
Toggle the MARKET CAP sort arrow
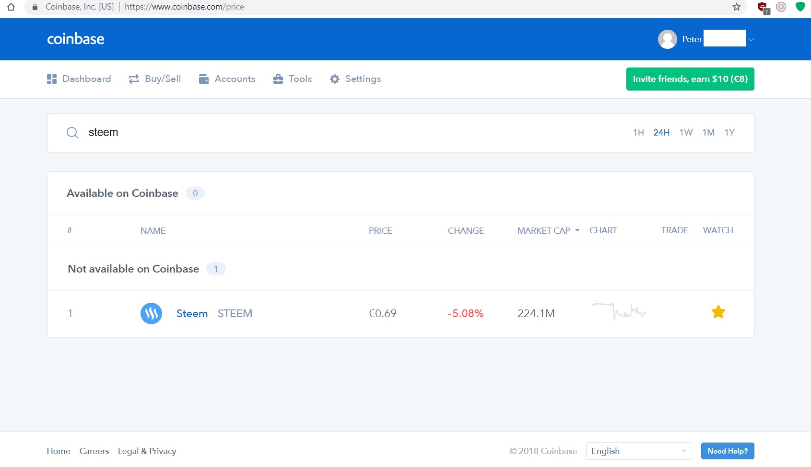tap(577, 230)
